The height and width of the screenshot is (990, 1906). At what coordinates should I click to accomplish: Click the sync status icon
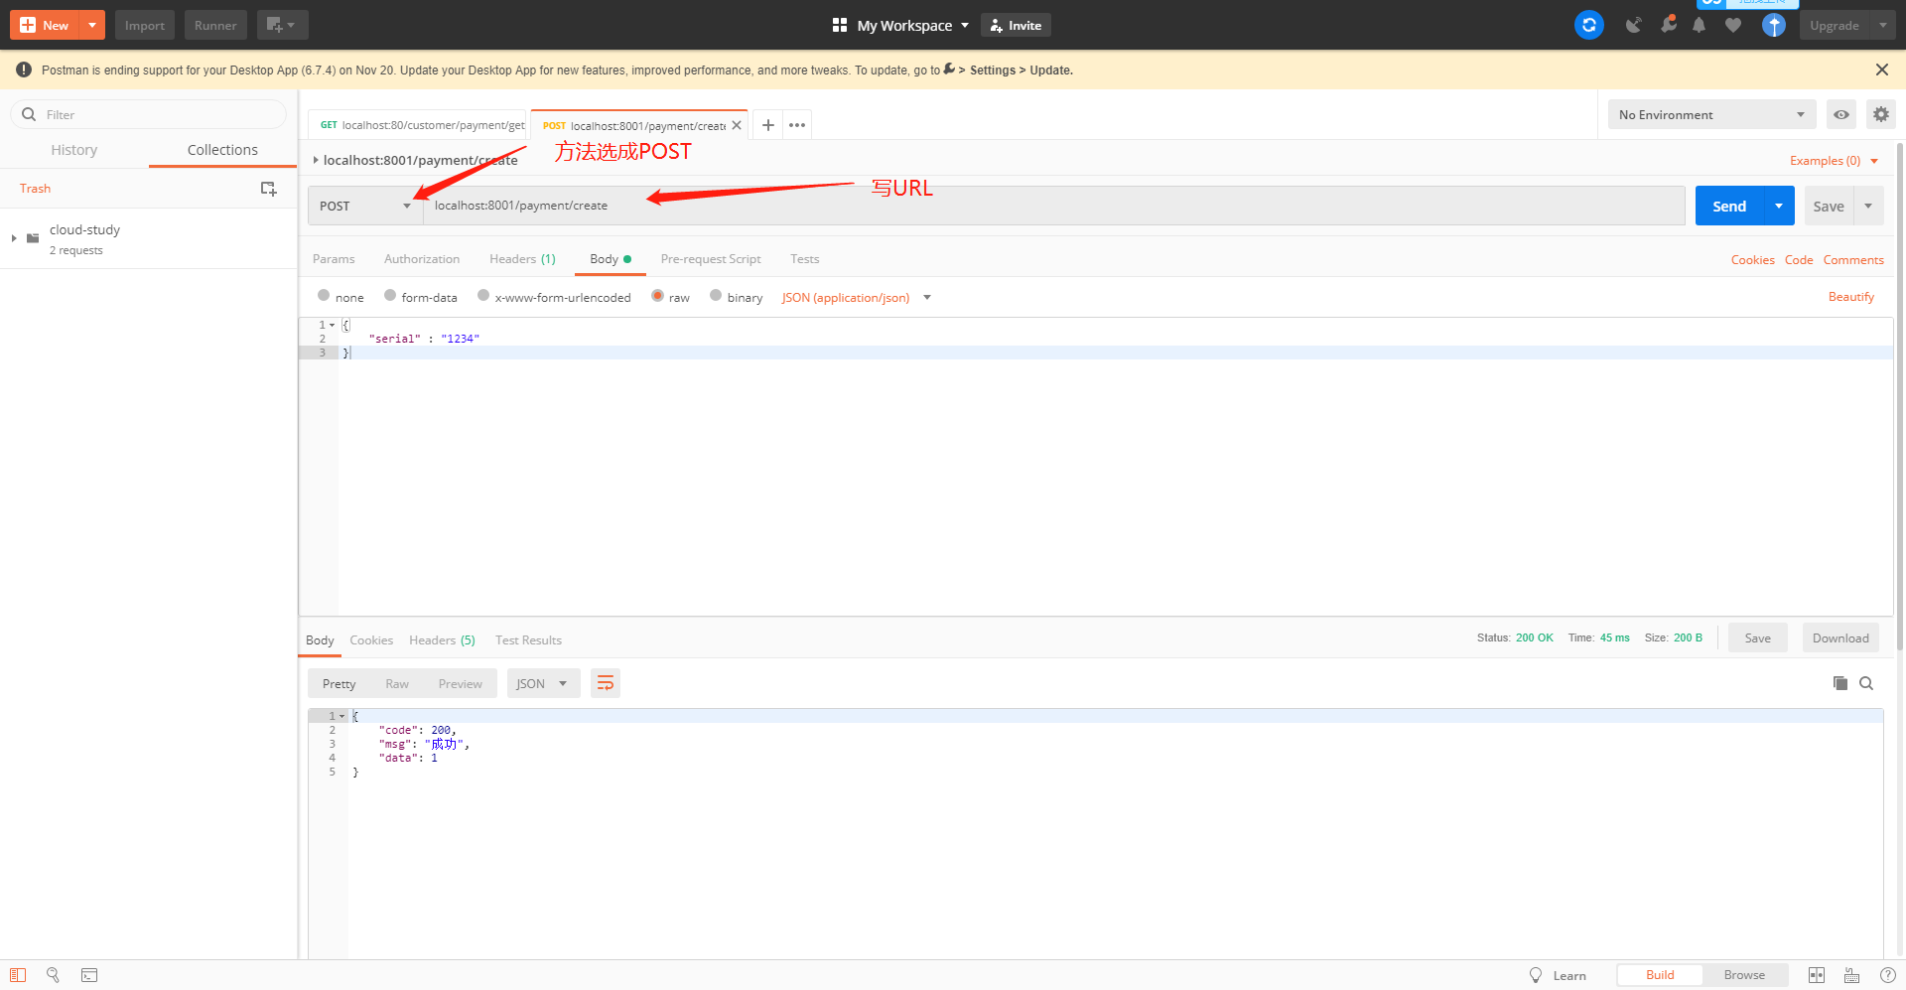click(x=1589, y=25)
